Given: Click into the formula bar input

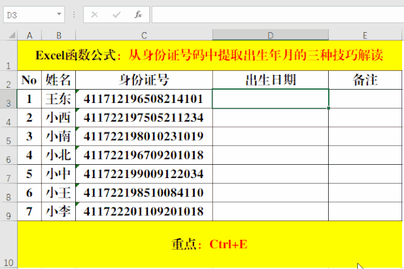Looking at the screenshot, I should click(x=278, y=15).
